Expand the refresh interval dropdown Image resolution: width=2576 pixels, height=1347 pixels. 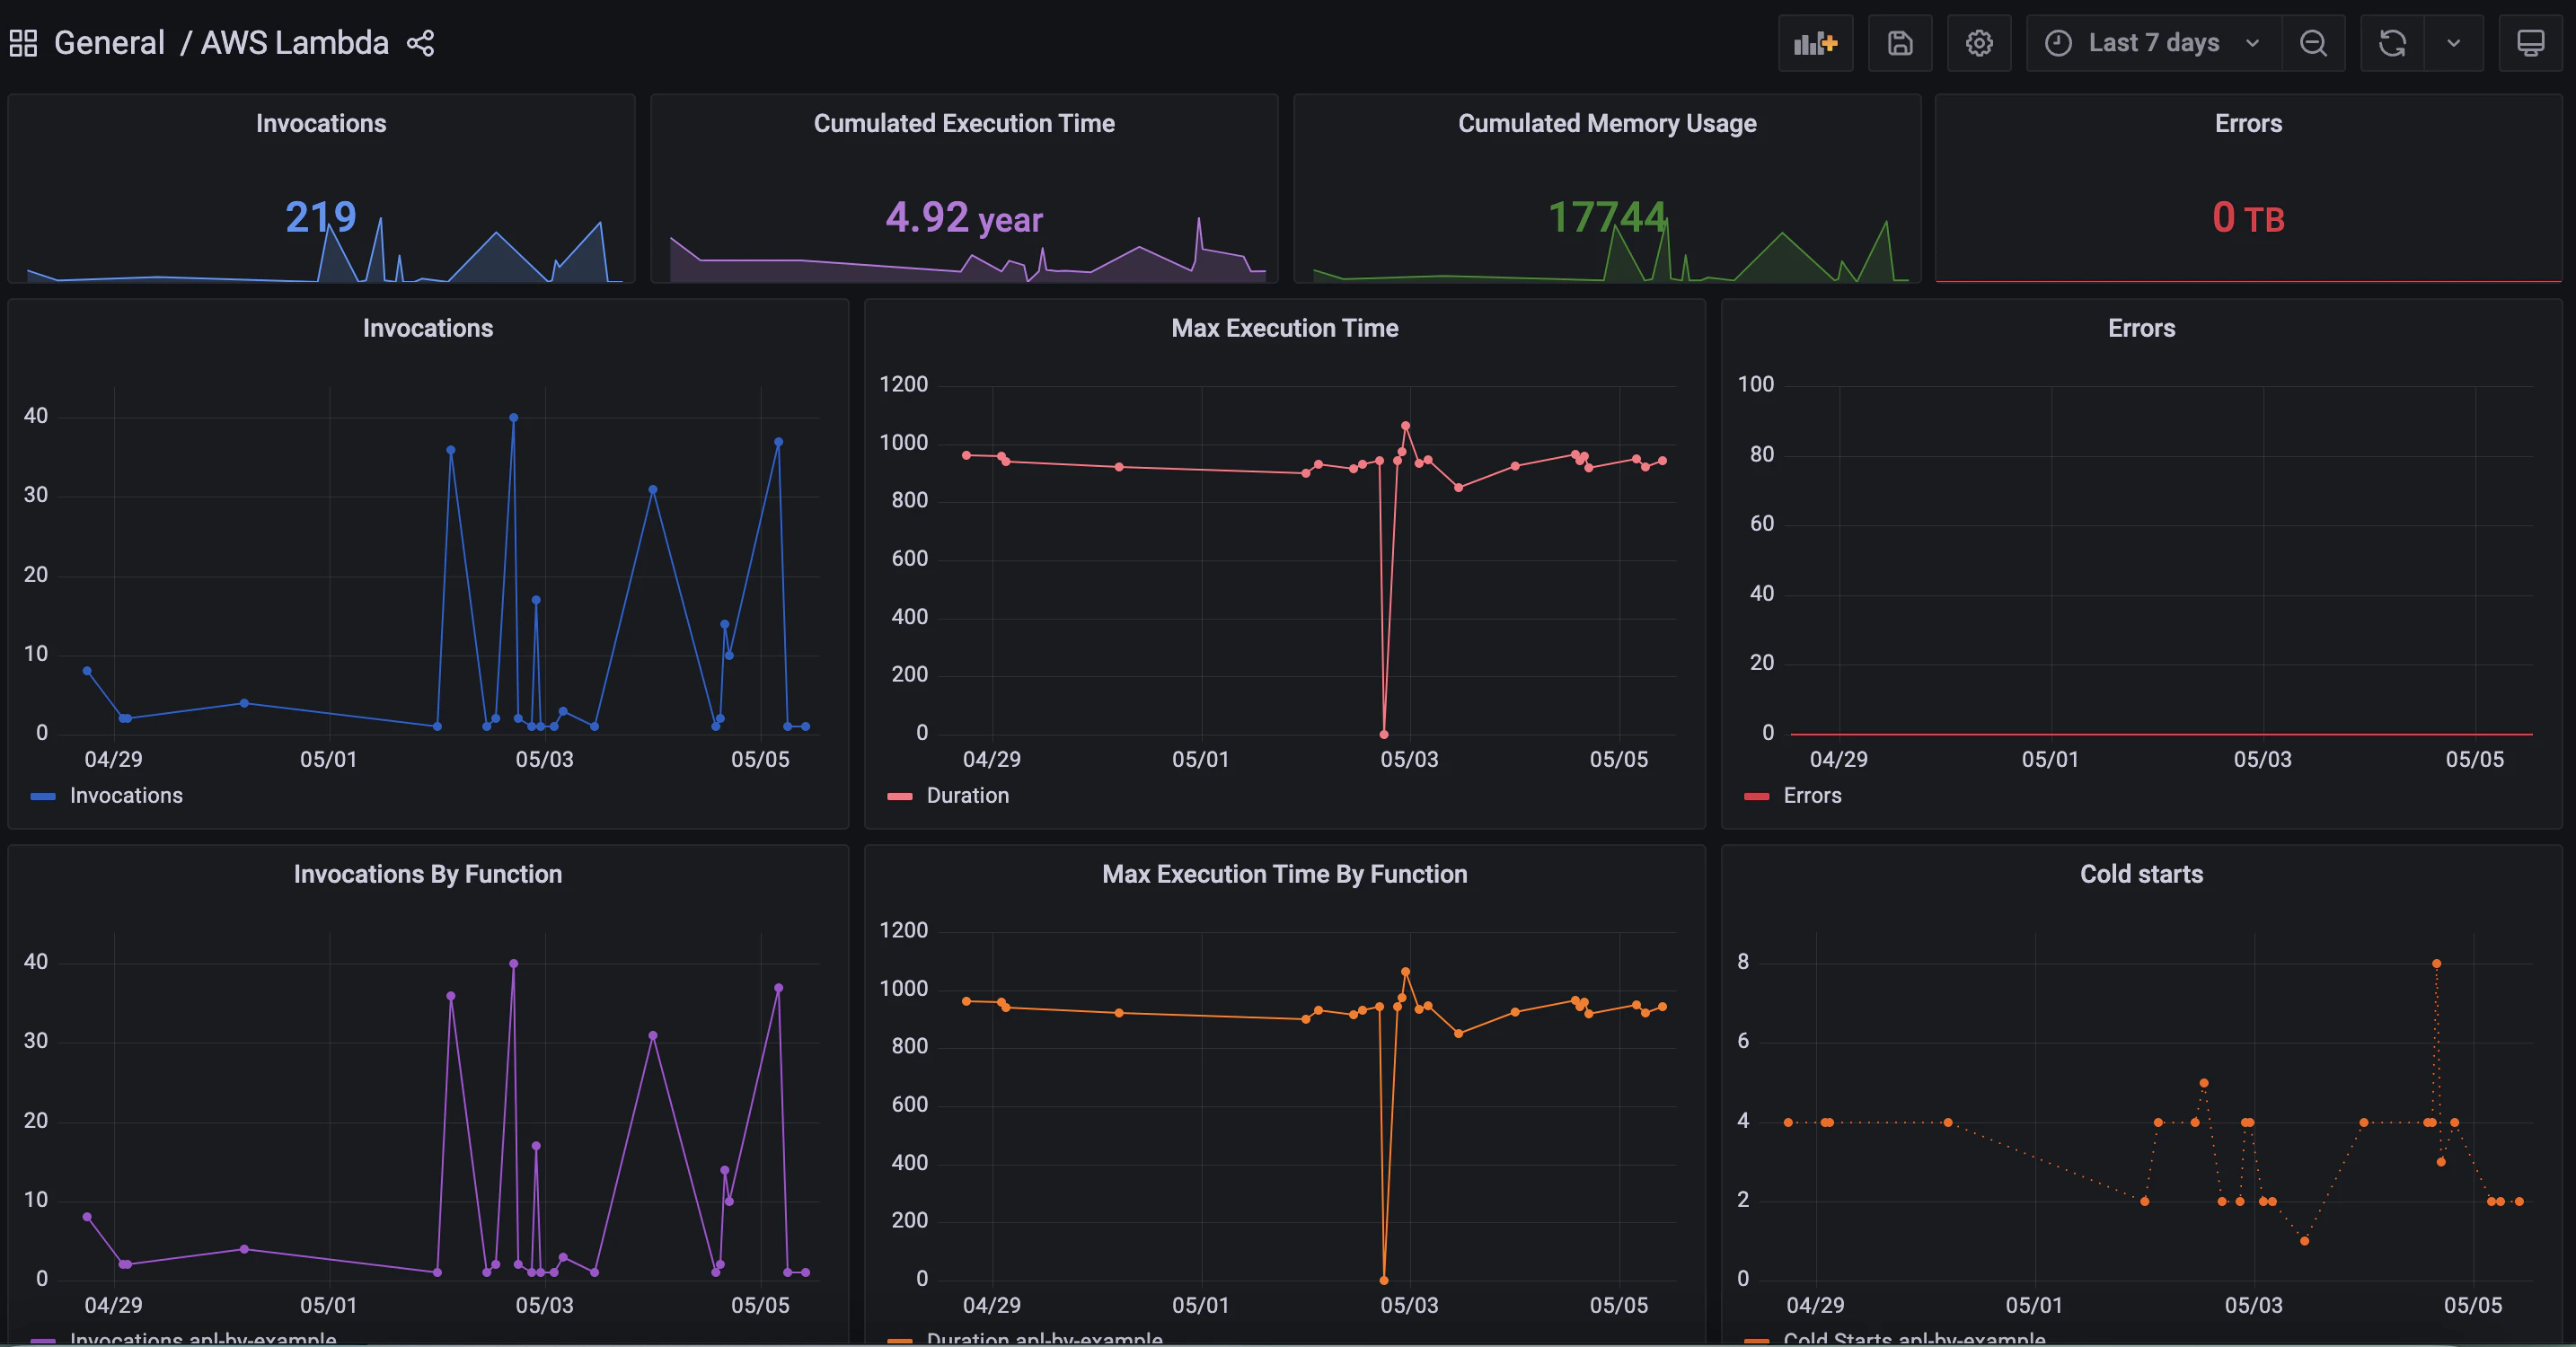tap(2453, 43)
